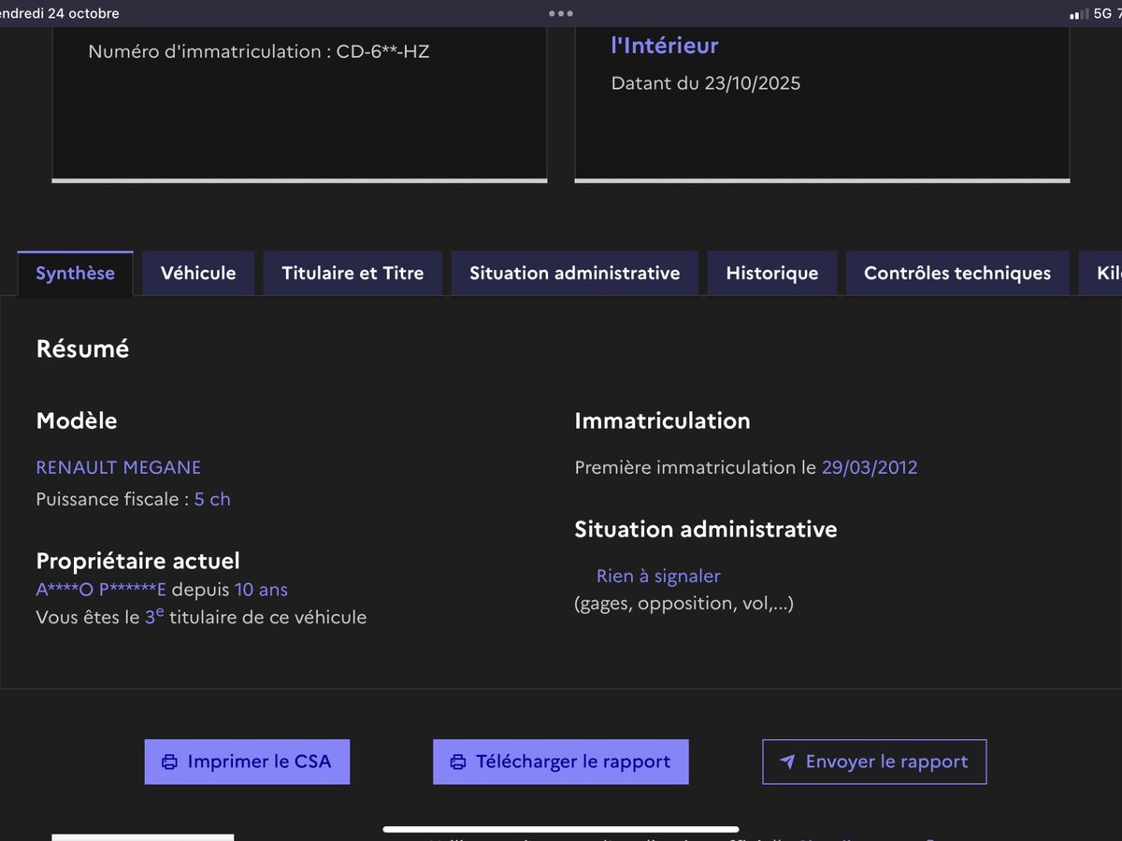Go to the Situation administrative tab
The image size is (1122, 841).
coord(574,274)
